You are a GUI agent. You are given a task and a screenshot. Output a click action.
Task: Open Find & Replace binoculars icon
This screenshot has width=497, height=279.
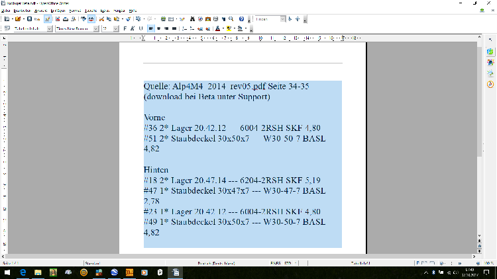click(192, 19)
